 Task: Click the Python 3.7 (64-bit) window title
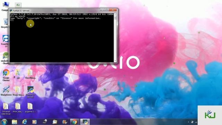click(21, 11)
